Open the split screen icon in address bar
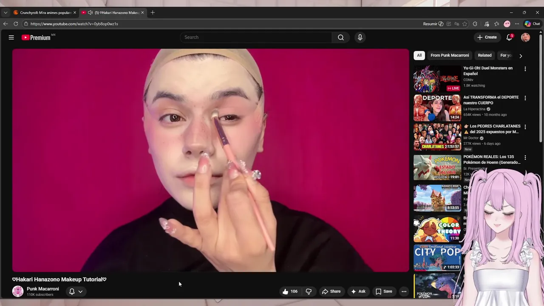This screenshot has height=306, width=544. click(x=449, y=24)
